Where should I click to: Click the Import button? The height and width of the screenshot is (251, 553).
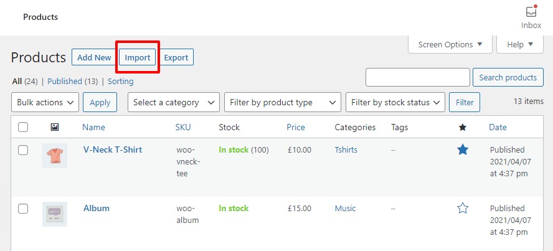point(138,57)
